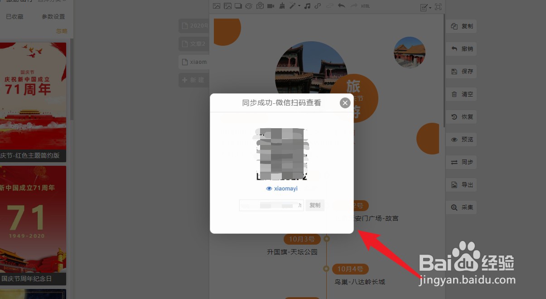Click the insert link icon
The image size is (546, 299).
319,6
